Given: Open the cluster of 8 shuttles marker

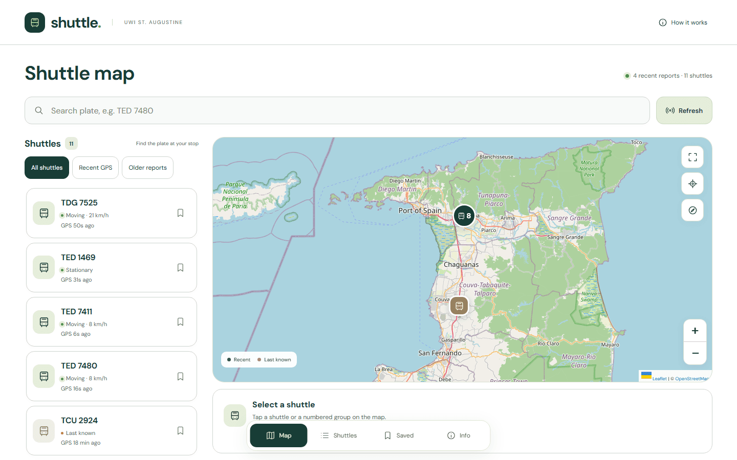Looking at the screenshot, I should (464, 216).
